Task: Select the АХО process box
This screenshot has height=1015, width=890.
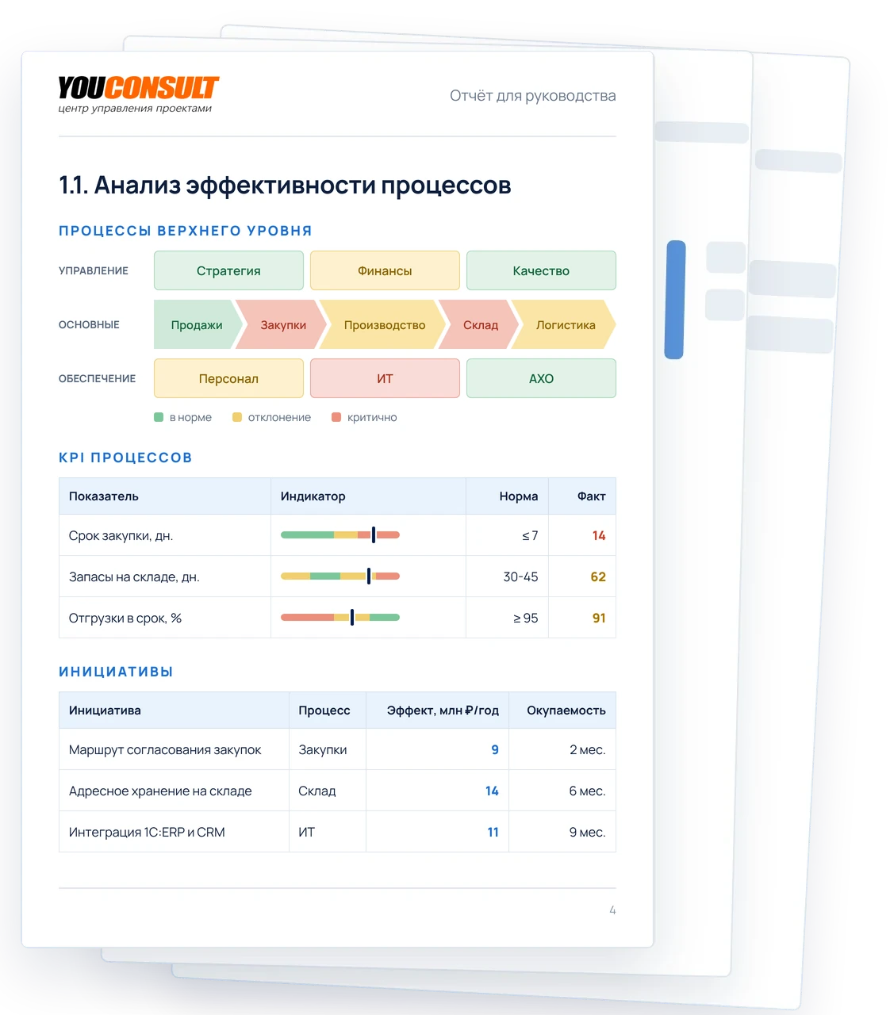Action: 541,378
